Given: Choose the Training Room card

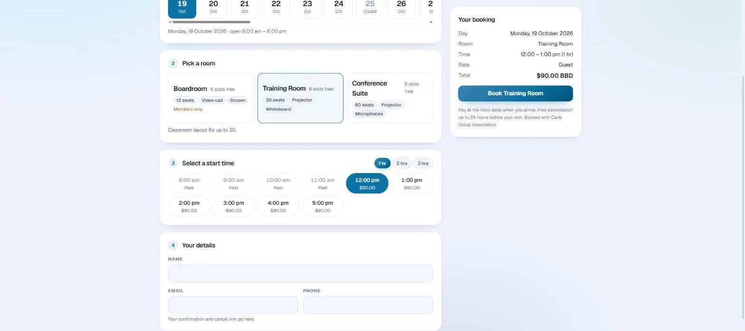Looking at the screenshot, I should (x=300, y=98).
